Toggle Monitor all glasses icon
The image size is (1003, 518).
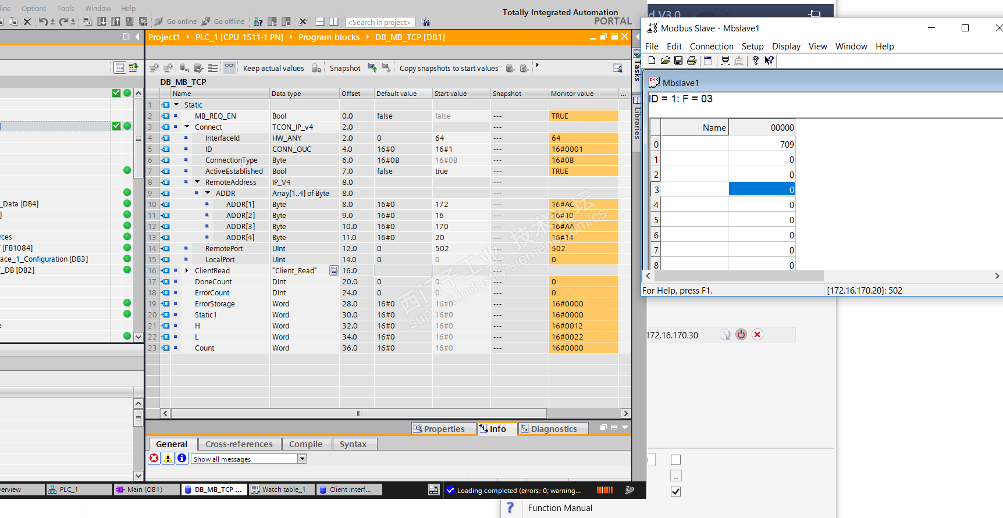point(230,68)
